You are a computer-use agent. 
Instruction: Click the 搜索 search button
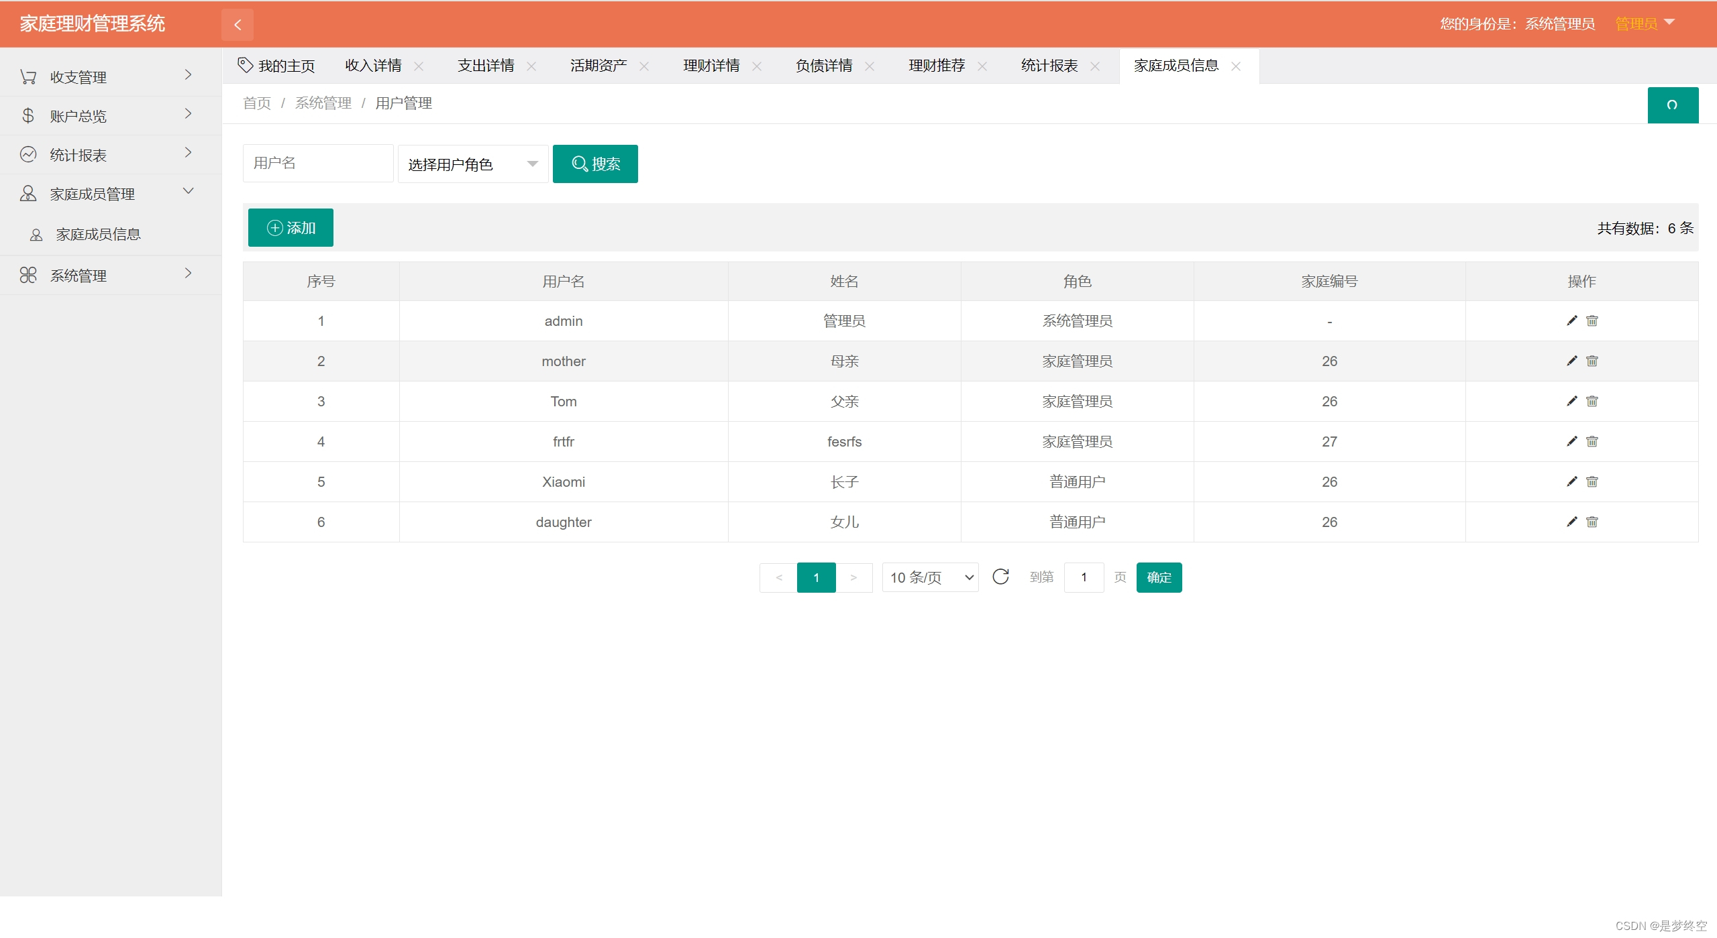(594, 163)
